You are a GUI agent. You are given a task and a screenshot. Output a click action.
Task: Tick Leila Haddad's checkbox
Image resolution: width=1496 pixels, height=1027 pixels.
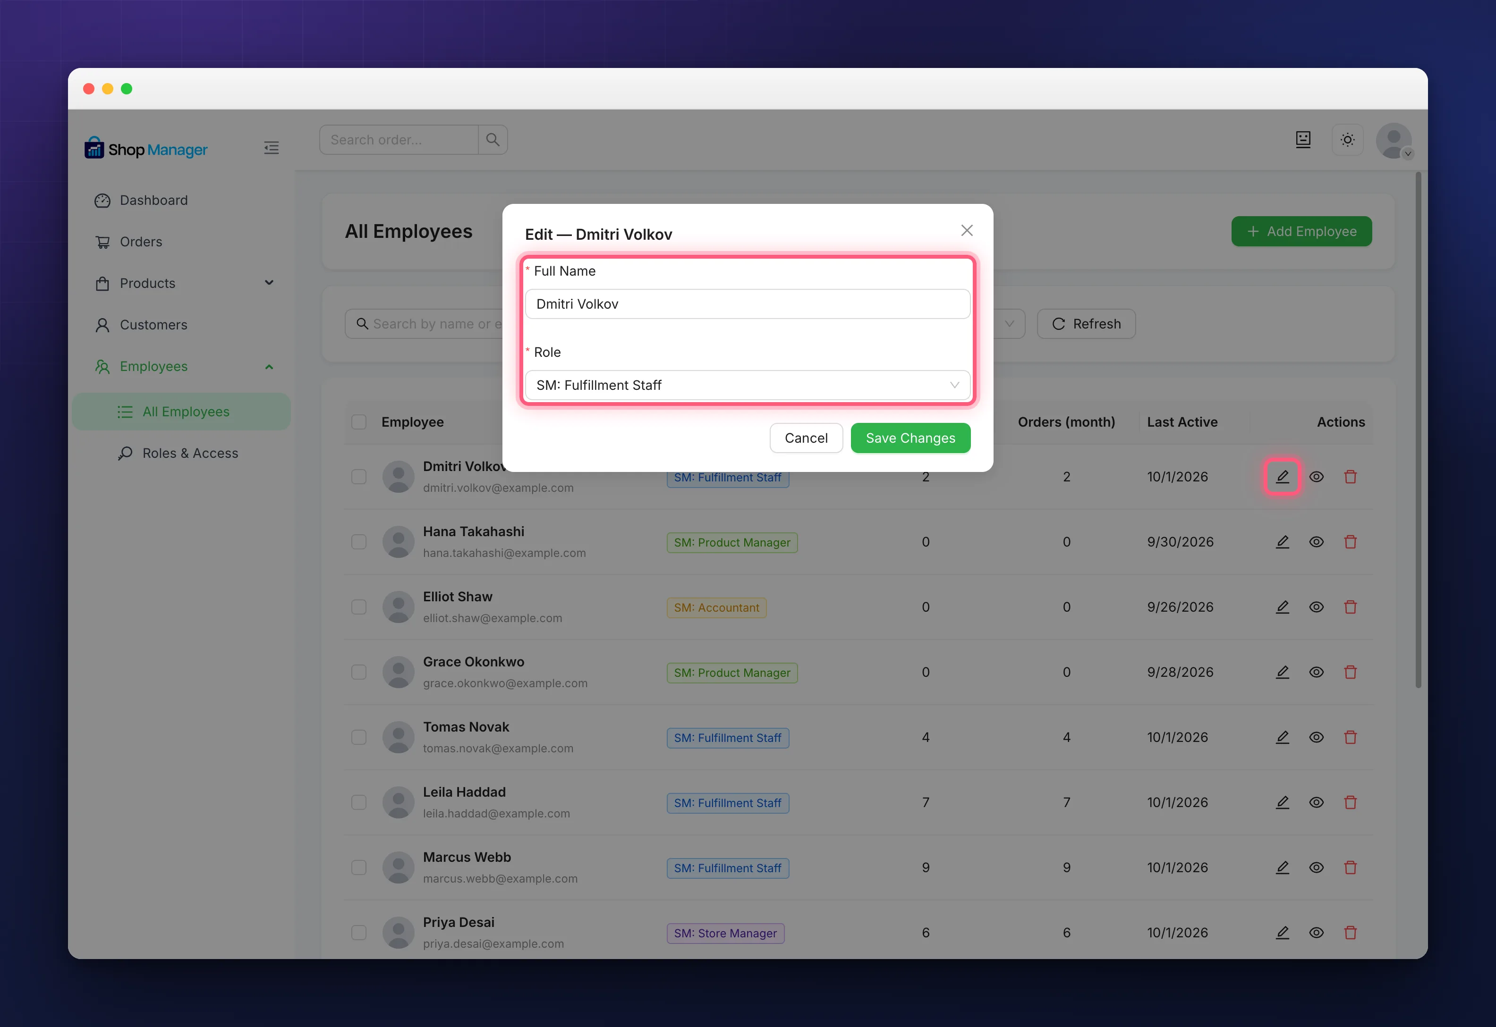tap(358, 802)
